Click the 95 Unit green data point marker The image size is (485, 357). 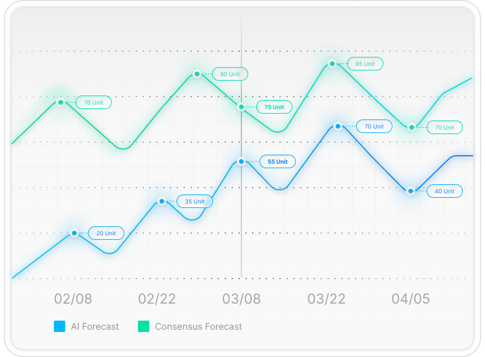[332, 64]
